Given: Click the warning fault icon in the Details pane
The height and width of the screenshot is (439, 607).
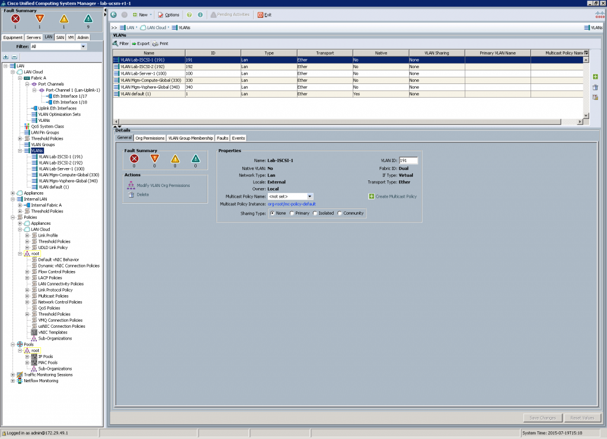Looking at the screenshot, I should click(196, 159).
